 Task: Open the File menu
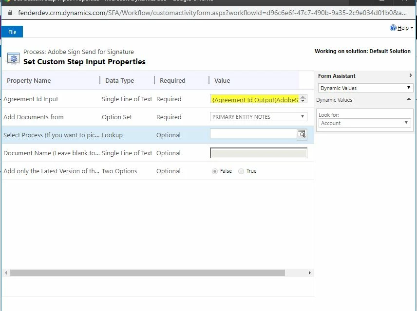tap(12, 32)
